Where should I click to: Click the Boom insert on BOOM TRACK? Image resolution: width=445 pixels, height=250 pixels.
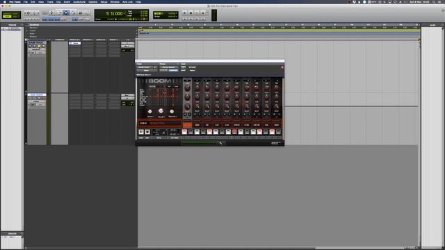pyautogui.click(x=75, y=43)
